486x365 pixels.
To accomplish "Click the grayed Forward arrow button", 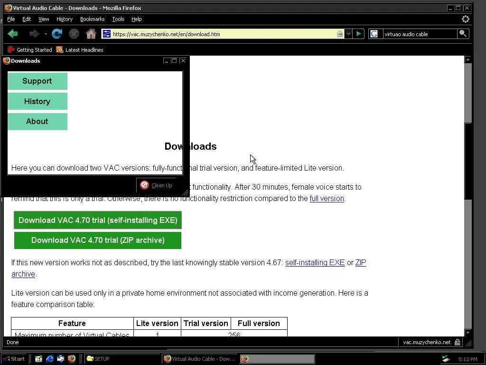I will pyautogui.click(x=34, y=34).
